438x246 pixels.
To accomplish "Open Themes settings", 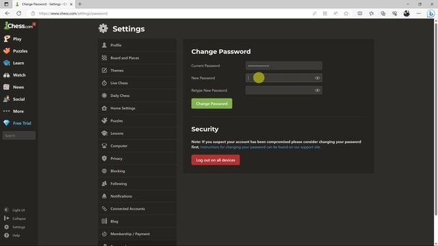I will [x=137, y=70].
